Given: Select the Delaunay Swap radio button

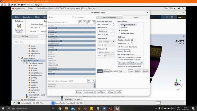Looking at the screenshot, I should click(119, 33).
